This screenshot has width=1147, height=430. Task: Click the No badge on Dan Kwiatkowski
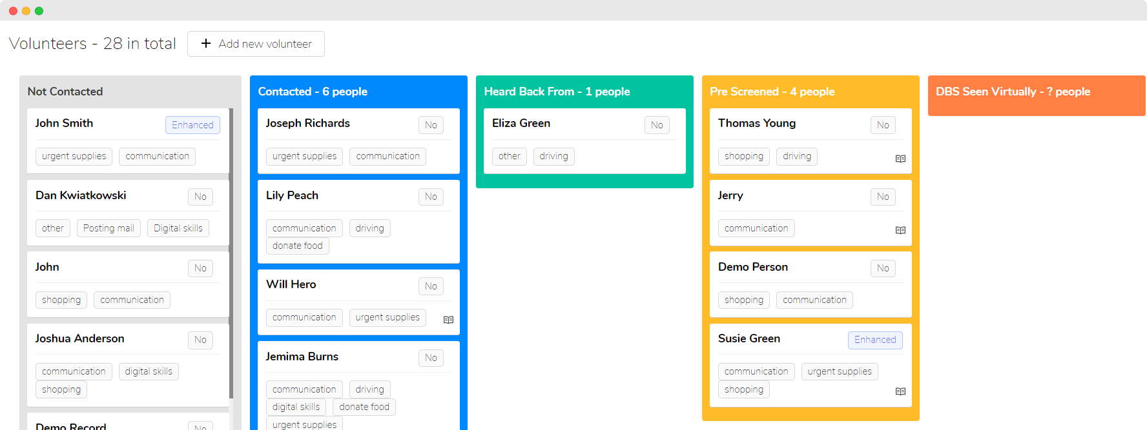[200, 197]
